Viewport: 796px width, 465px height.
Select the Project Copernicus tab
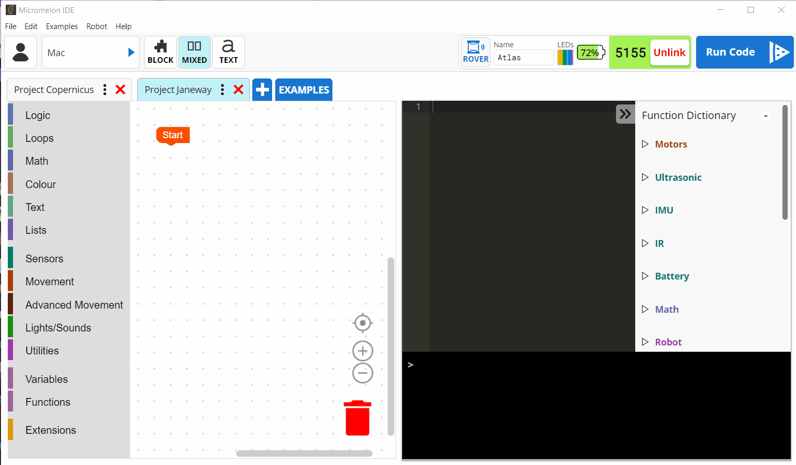point(54,90)
